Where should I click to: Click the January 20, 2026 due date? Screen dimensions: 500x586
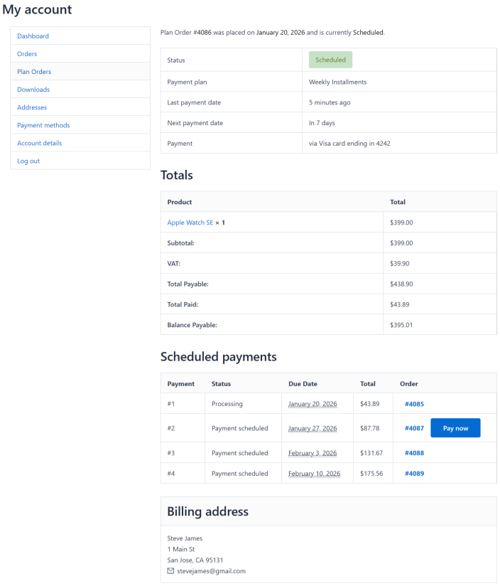click(x=312, y=404)
